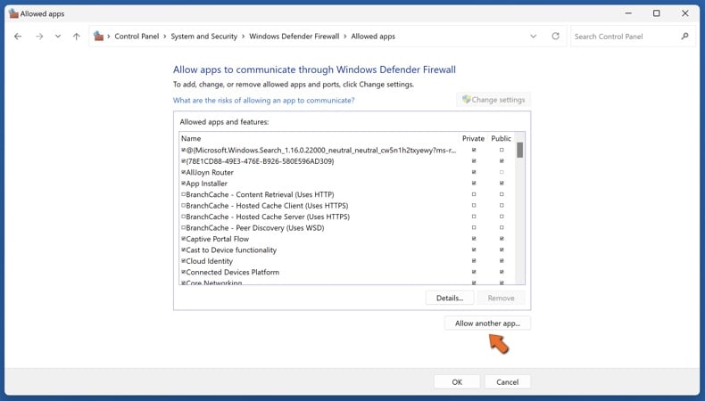Click the Allowed apps title bar icon
Viewport: 705px width, 401px height.
point(13,13)
